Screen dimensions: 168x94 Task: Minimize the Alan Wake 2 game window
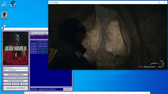154,2
